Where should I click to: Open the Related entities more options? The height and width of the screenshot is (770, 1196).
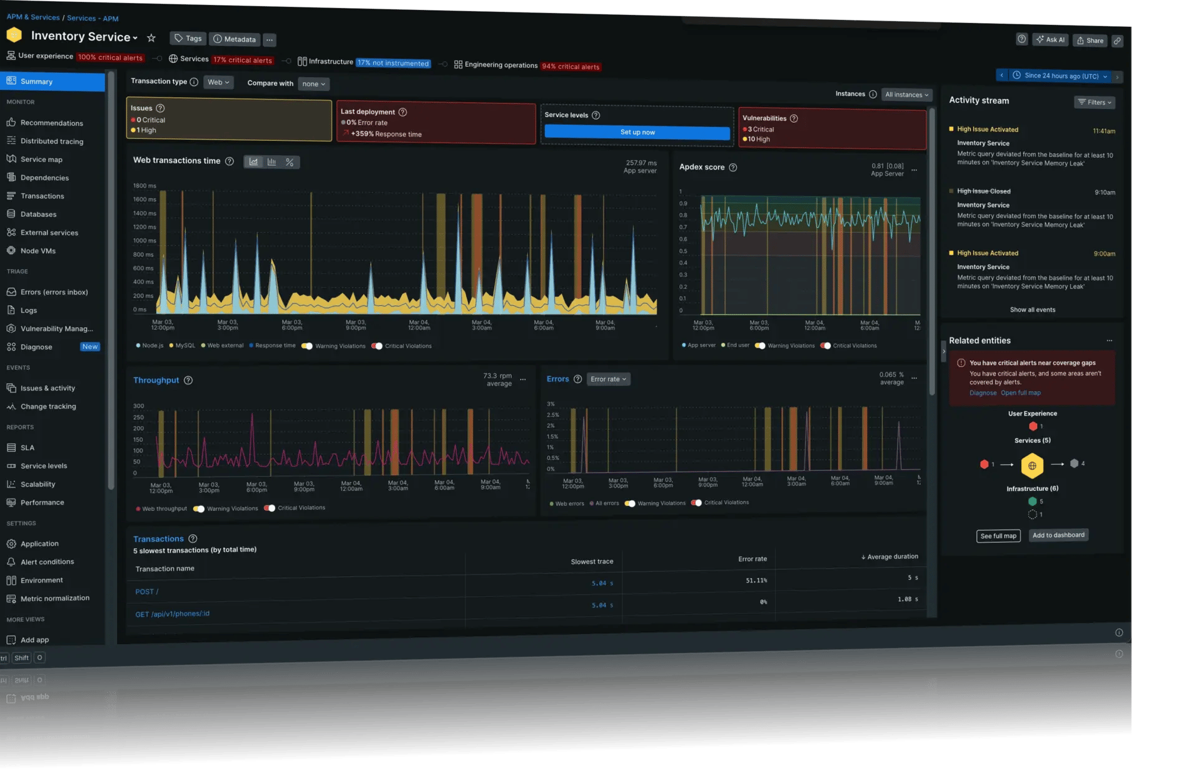[1109, 341]
